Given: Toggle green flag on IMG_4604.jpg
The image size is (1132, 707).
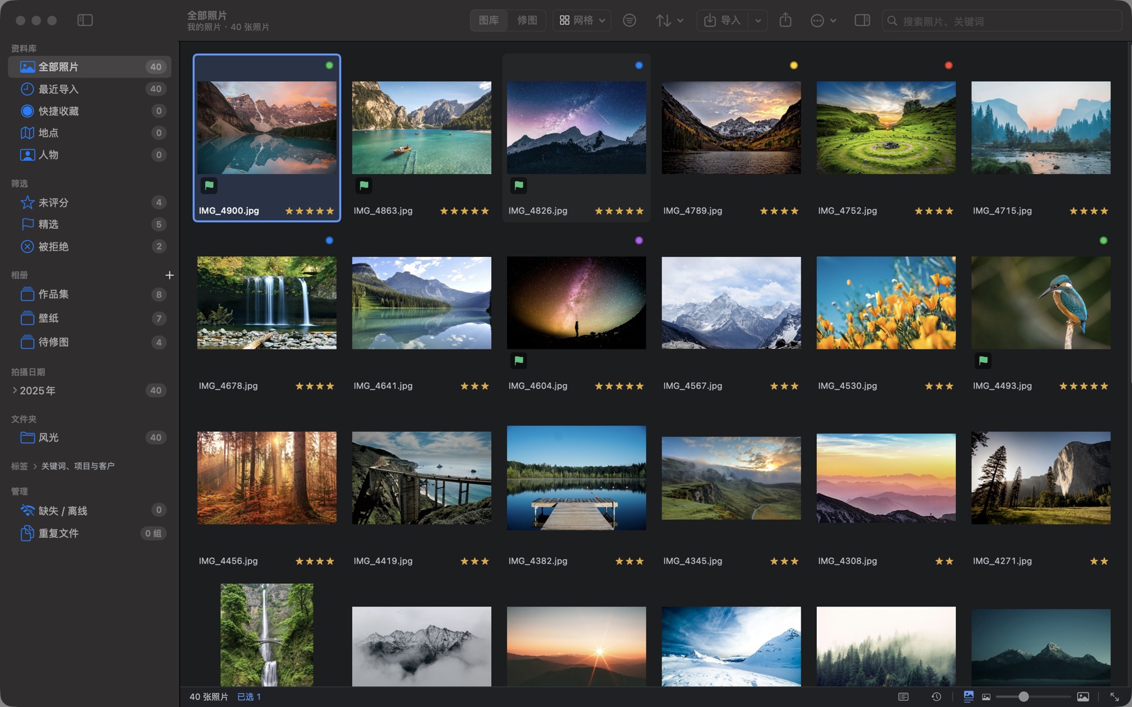Looking at the screenshot, I should [x=519, y=360].
